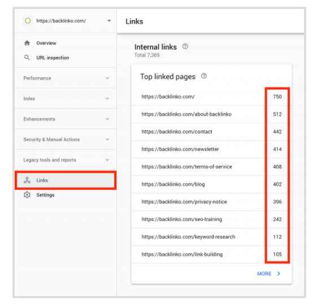Image resolution: width=317 pixels, height=305 pixels.
Task: Open the https://backlinko.com/ row
Action: pyautogui.click(x=211, y=97)
